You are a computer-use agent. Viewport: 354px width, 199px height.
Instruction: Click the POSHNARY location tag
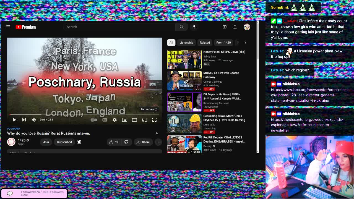coord(14,129)
